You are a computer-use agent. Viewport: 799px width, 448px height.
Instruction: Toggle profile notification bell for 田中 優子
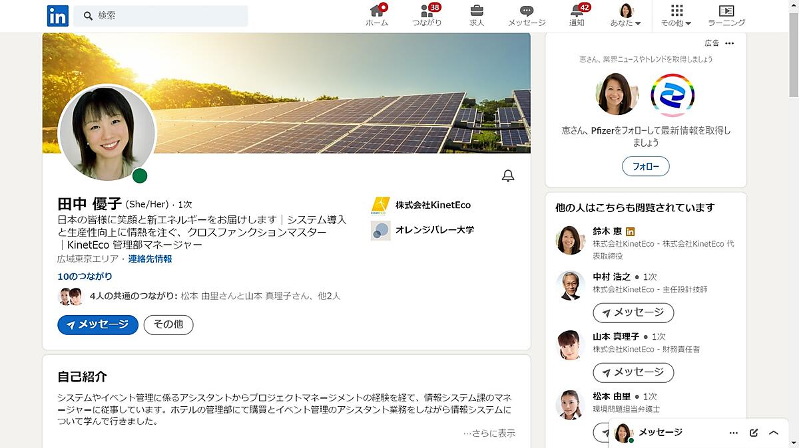pyautogui.click(x=508, y=176)
